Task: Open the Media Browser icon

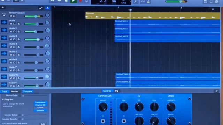Action: [x=217, y=1]
